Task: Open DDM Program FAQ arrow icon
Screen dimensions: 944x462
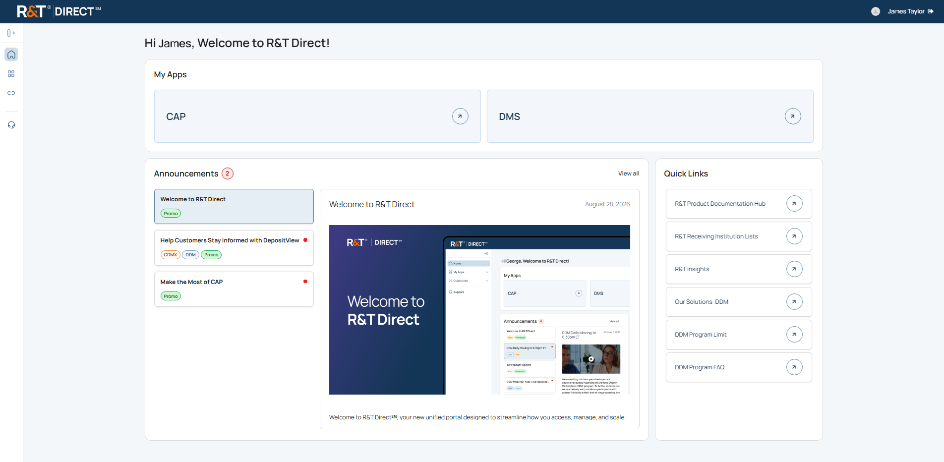Action: [x=794, y=367]
